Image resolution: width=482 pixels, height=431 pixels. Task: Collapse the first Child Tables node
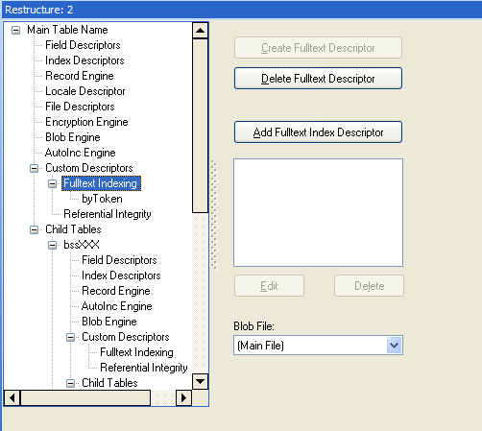click(x=34, y=230)
